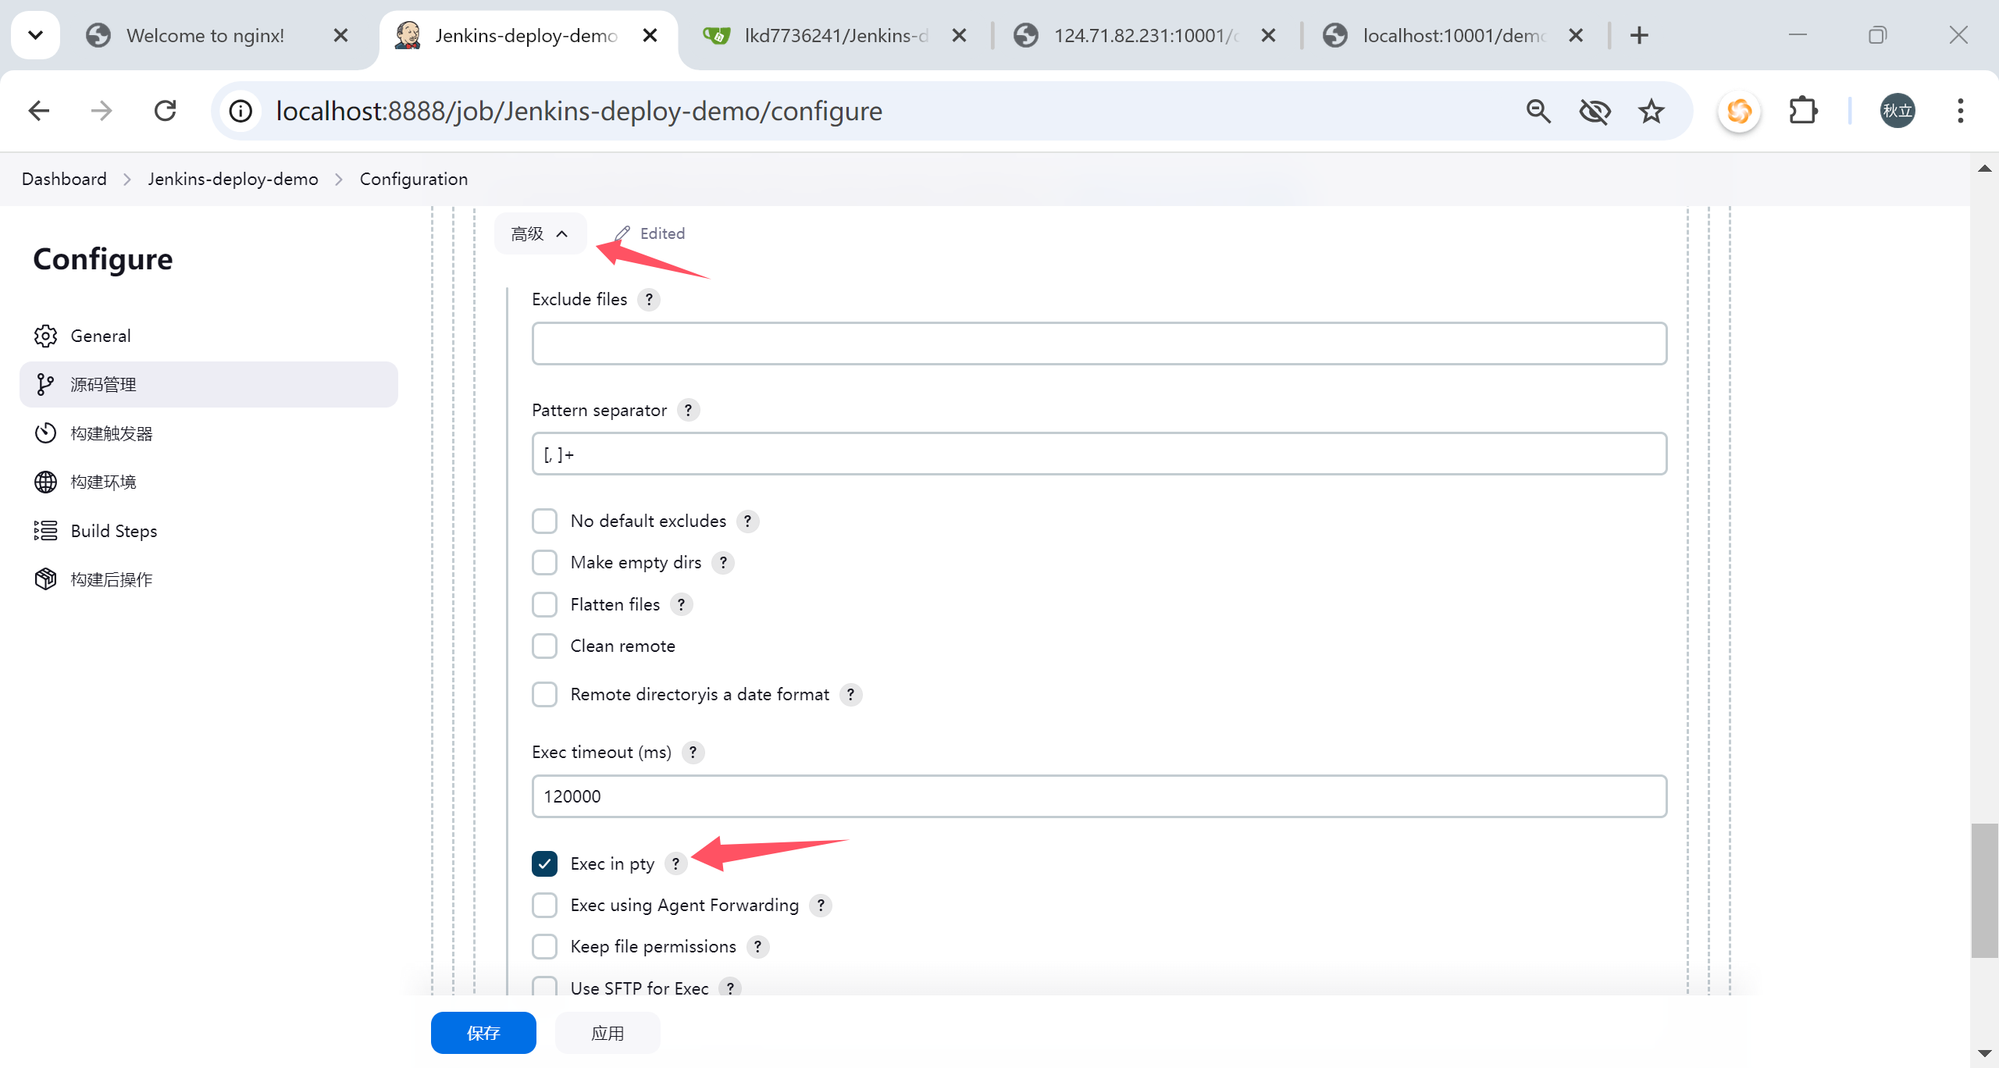The image size is (1999, 1068).
Task: Reload the Jenkins configure page
Action: coord(166,111)
